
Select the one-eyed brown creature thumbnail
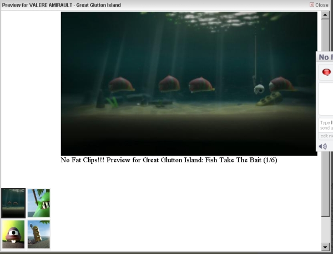point(13,234)
